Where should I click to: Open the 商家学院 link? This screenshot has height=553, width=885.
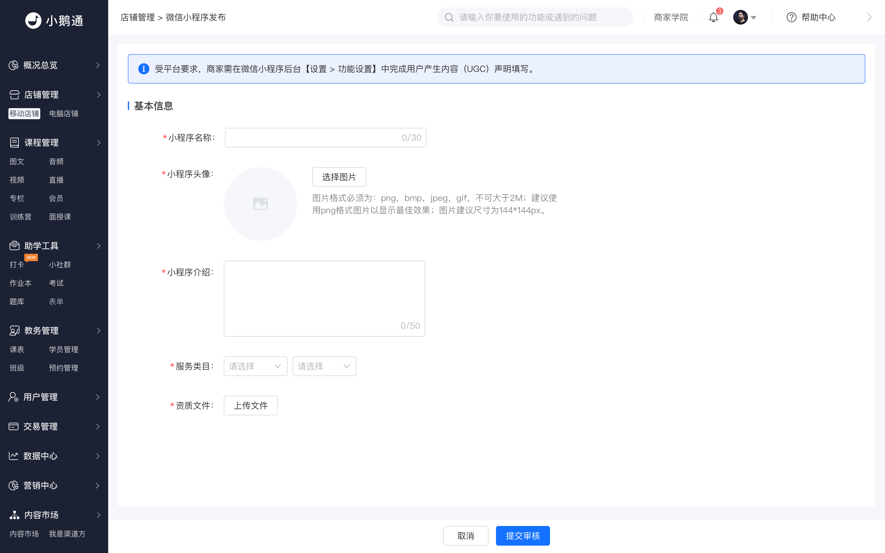click(x=671, y=17)
